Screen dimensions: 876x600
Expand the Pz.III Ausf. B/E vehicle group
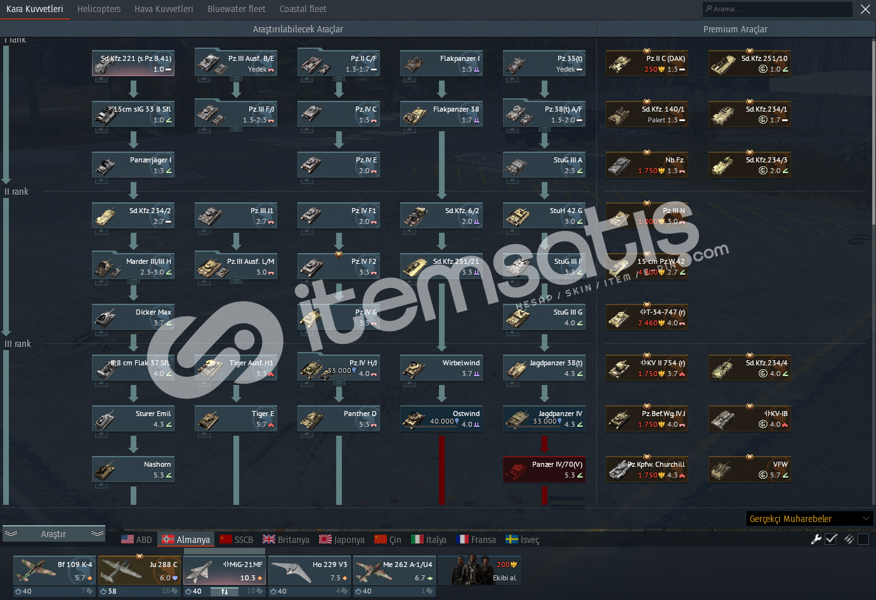[x=236, y=78]
